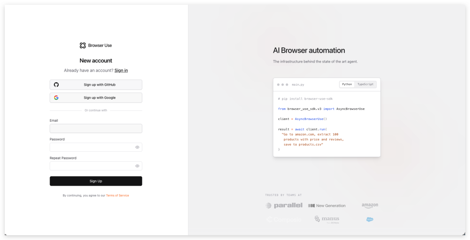Click the Parallel company logo
The image size is (470, 240).
pos(284,205)
